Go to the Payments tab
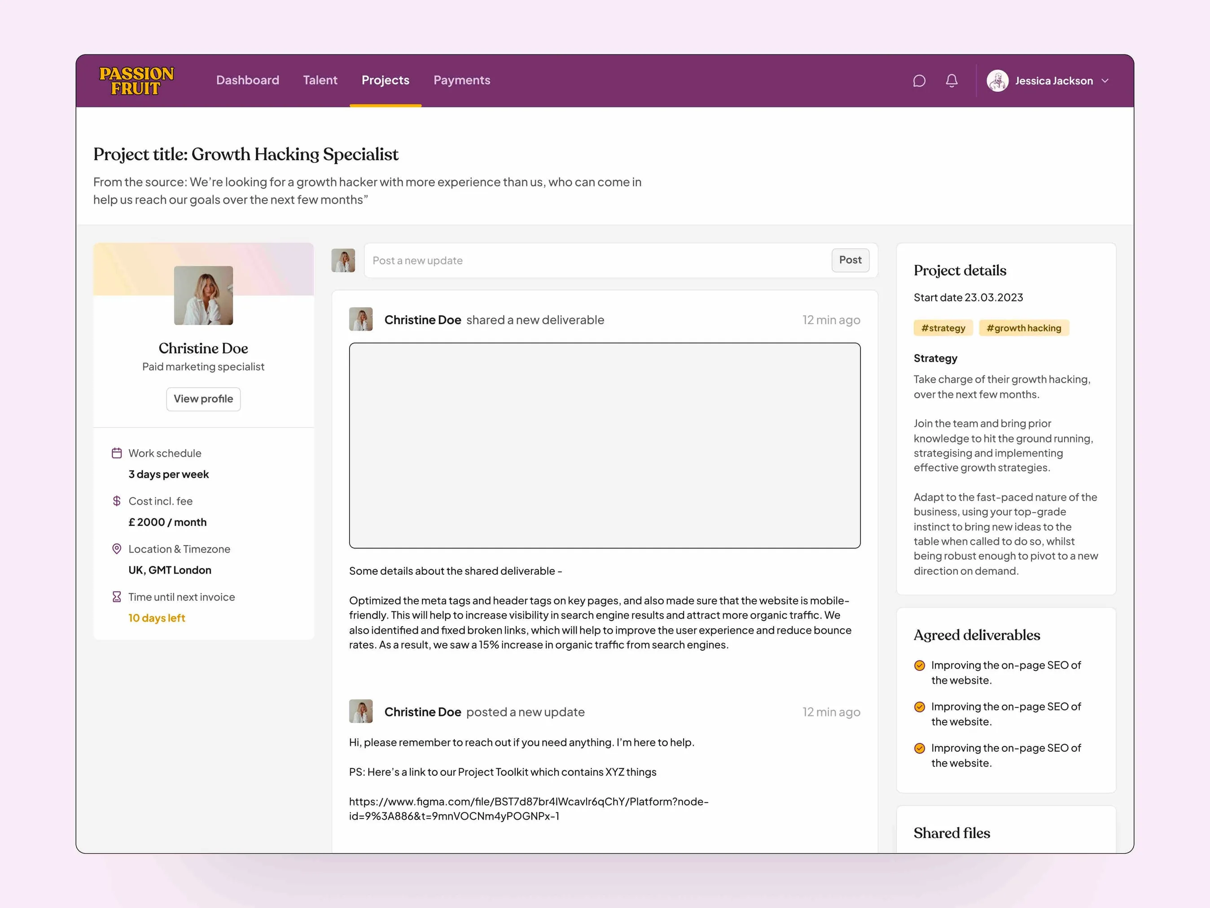The width and height of the screenshot is (1210, 908). pos(462,80)
